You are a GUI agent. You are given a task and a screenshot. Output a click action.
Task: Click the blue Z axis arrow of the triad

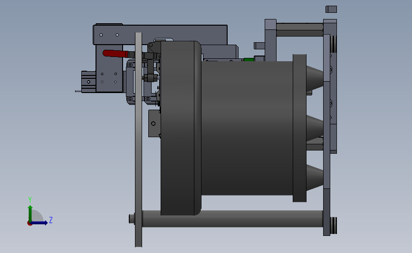point(39,223)
